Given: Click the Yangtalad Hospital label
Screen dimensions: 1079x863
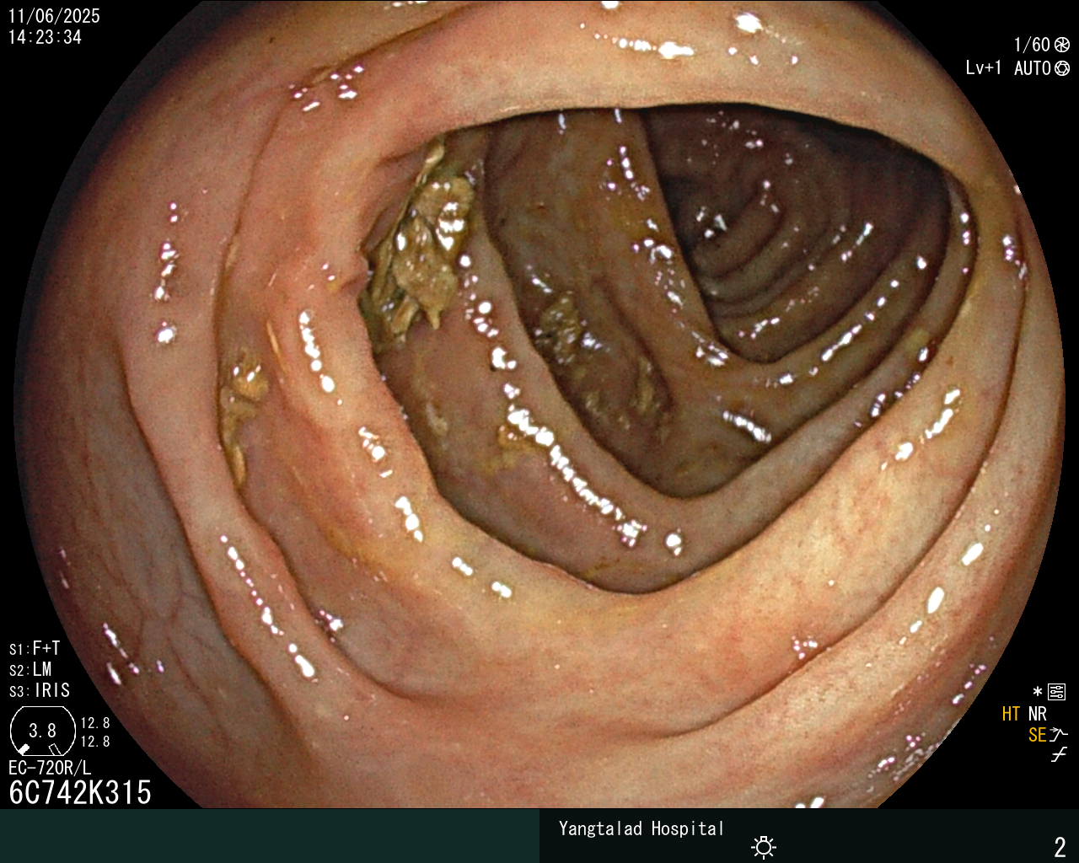Looking at the screenshot, I should tap(641, 829).
